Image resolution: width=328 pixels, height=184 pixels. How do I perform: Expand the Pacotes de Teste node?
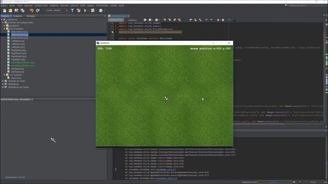3,81
